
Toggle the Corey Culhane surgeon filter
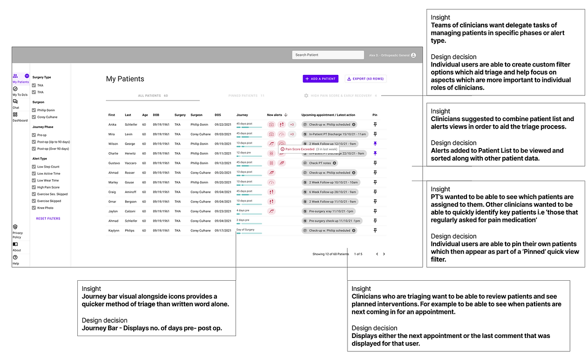click(x=34, y=117)
